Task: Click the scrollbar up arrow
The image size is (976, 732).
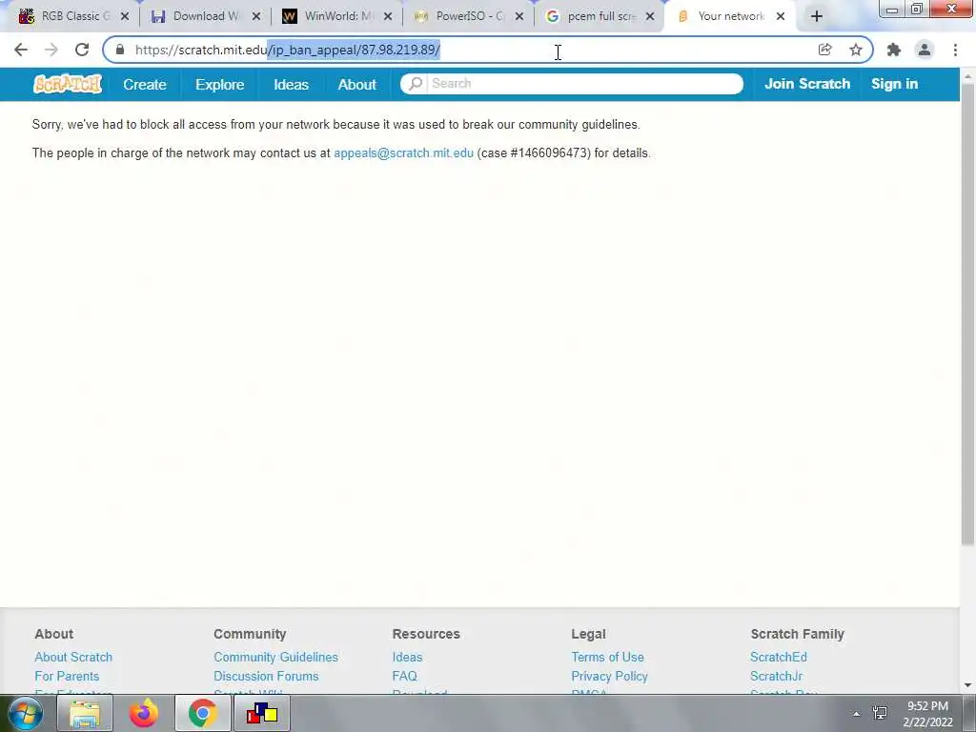Action: tap(968, 75)
